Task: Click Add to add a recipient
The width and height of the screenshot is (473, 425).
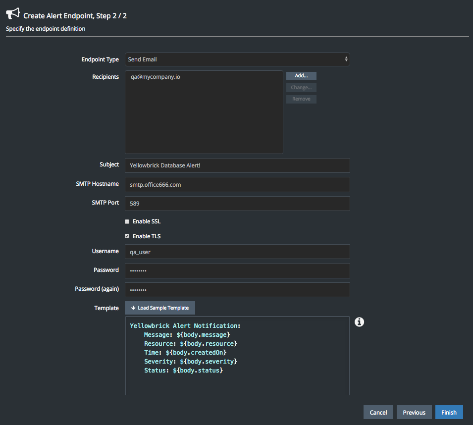Action: tap(301, 76)
